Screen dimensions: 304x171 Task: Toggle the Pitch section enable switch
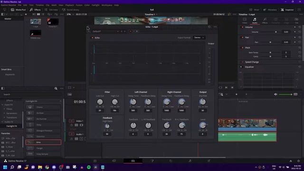pyautogui.click(x=242, y=47)
